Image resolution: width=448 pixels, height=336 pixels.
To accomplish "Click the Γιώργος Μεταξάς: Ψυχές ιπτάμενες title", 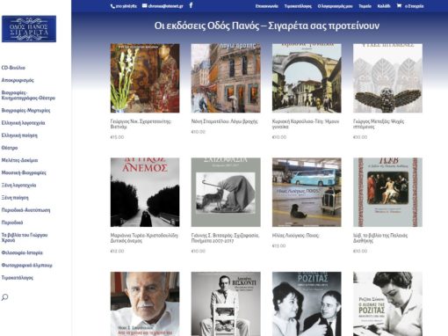I will pos(379,124).
